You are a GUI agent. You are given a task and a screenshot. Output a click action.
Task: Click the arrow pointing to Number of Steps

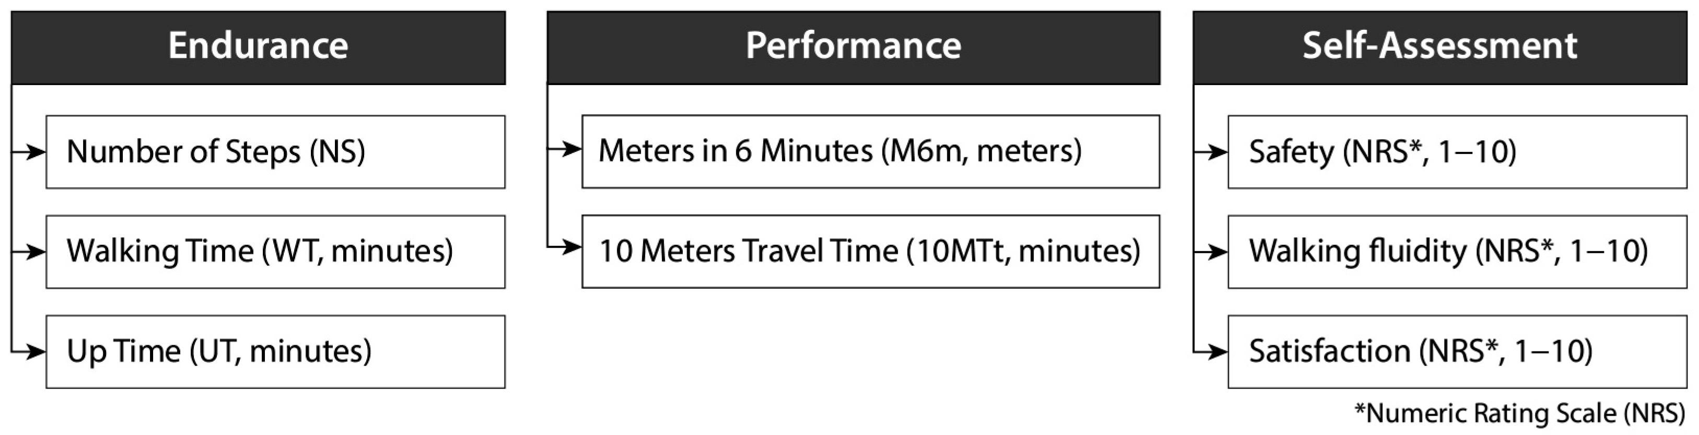(x=29, y=152)
